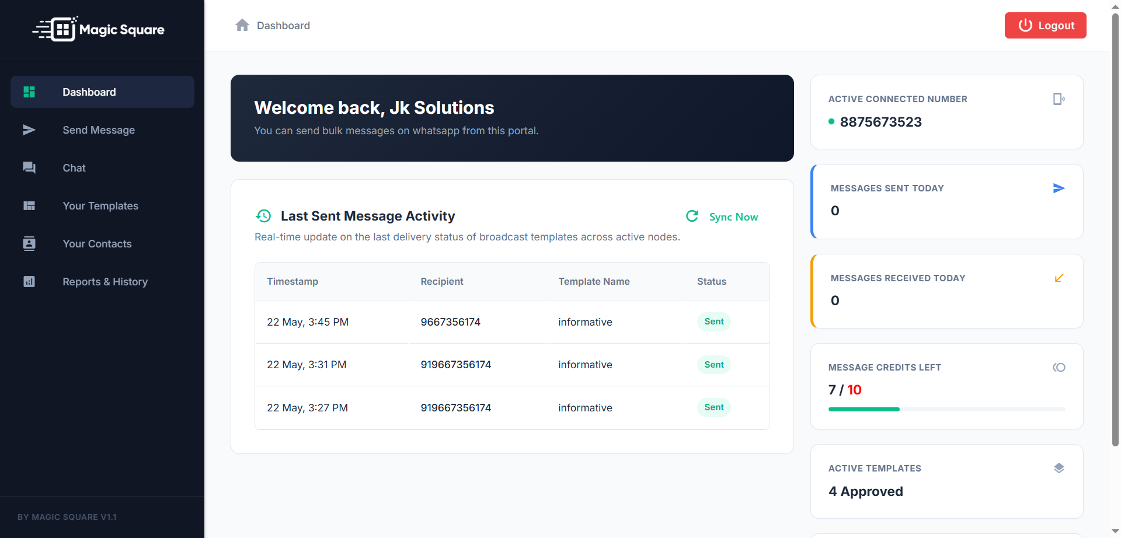
Task: Open the Dashboard menu item
Action: coord(102,92)
